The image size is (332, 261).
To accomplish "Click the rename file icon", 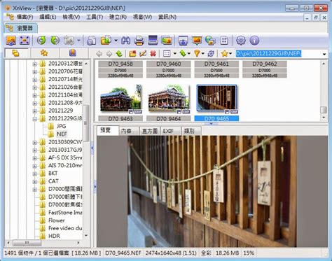I will click(143, 54).
